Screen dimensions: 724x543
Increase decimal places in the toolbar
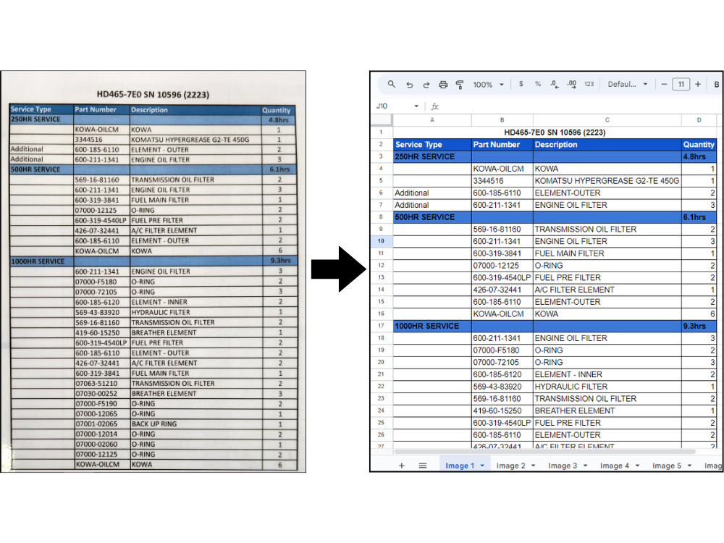572,84
